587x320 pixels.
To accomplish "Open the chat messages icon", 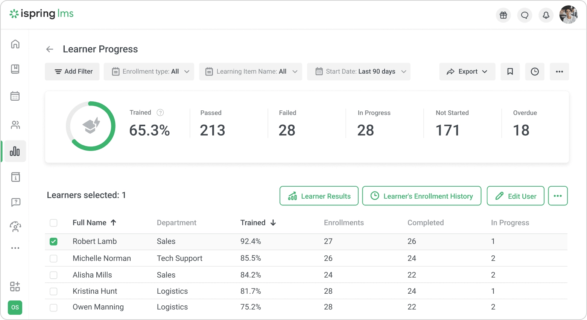I will (525, 15).
